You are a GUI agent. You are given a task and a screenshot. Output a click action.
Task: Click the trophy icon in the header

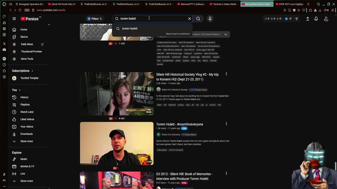[296, 19]
